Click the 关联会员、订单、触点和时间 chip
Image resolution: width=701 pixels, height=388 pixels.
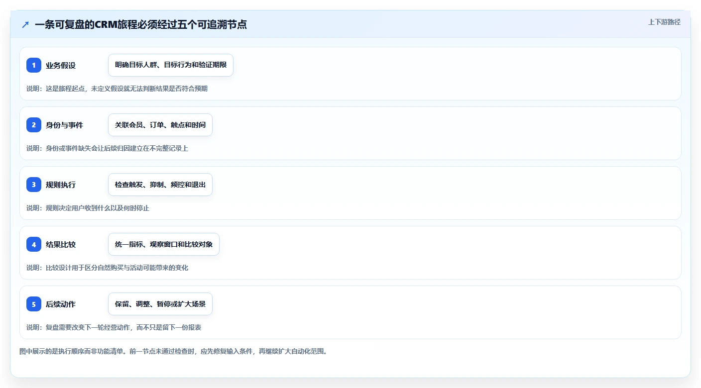(160, 125)
